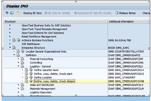Click the third toolbar icon beside Existing BC Sets

pyautogui.click(x=17, y=13)
